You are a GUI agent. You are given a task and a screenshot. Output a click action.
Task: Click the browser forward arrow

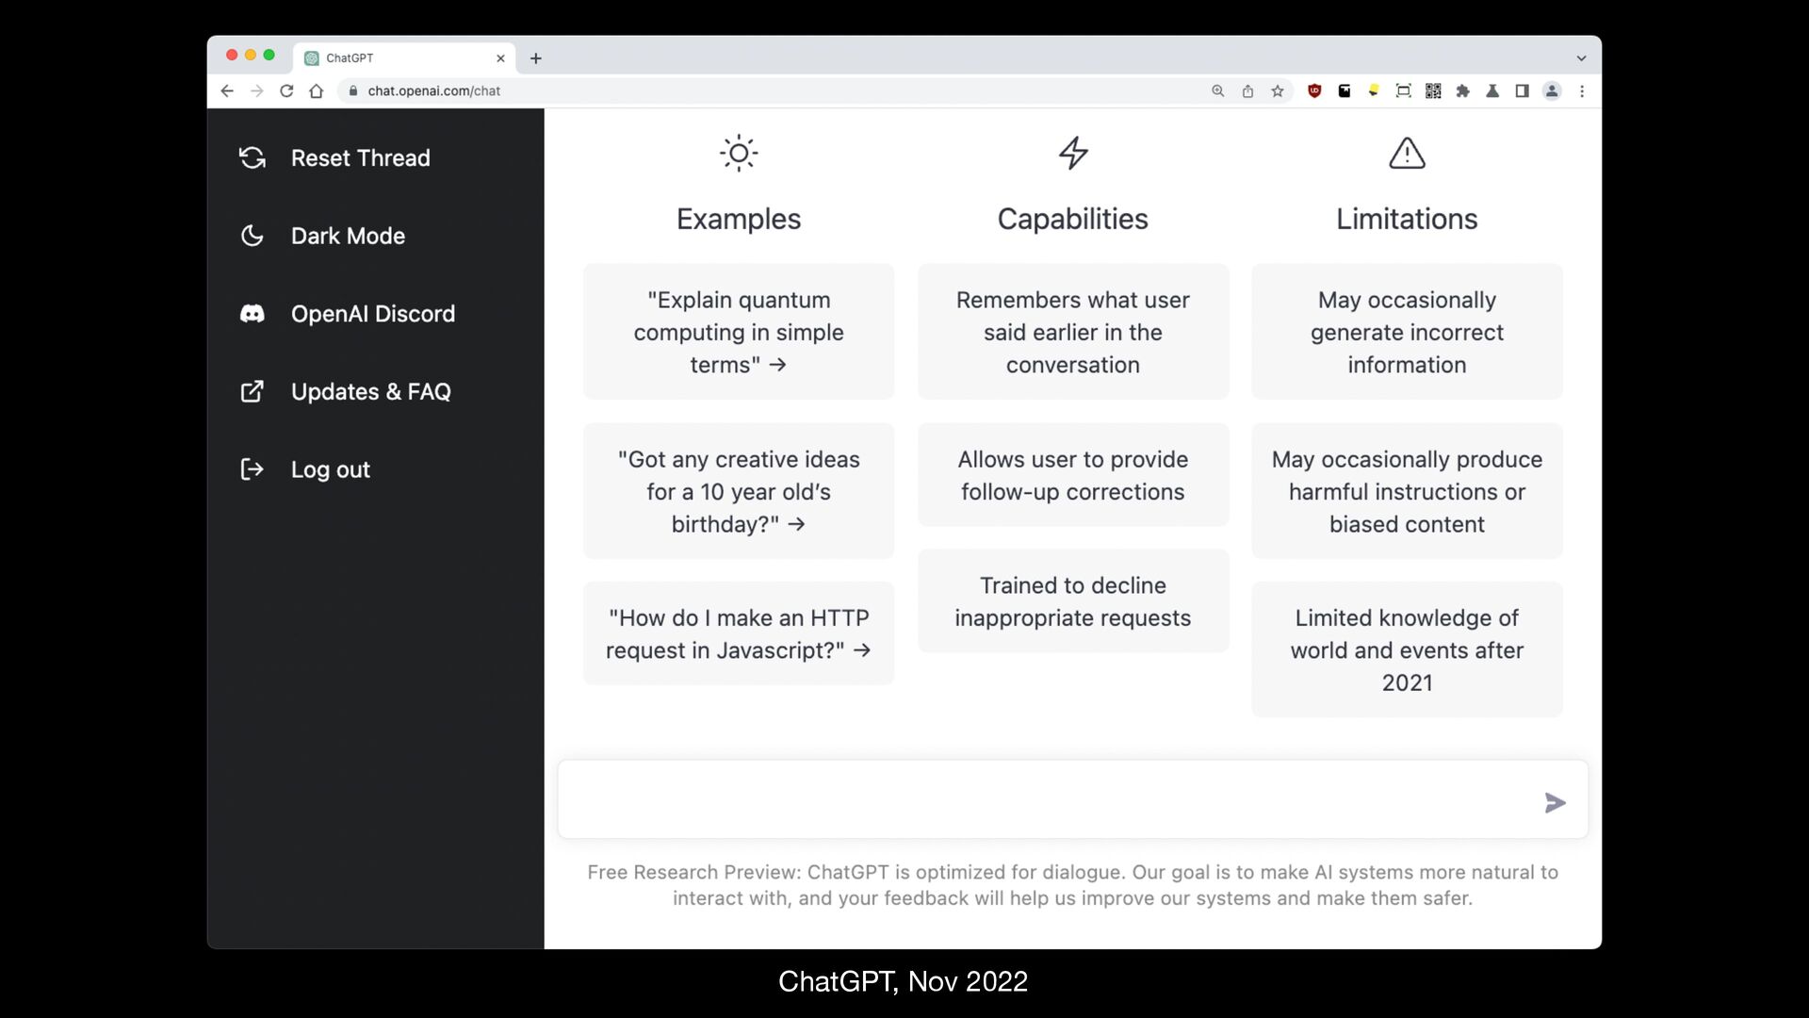[x=256, y=90]
